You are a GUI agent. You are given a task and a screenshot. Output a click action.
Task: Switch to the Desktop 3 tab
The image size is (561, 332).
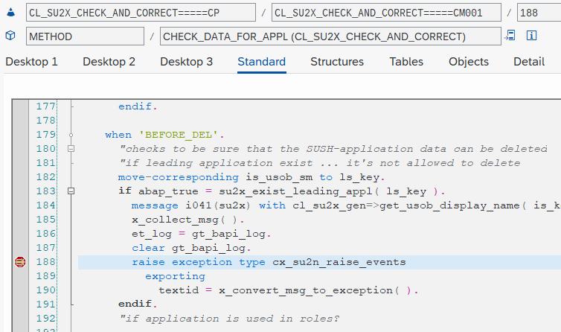186,62
